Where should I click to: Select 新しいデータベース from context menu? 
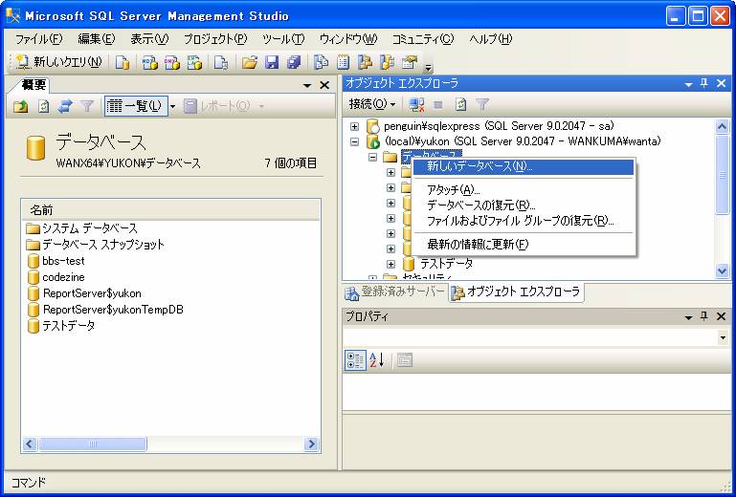pos(479,166)
